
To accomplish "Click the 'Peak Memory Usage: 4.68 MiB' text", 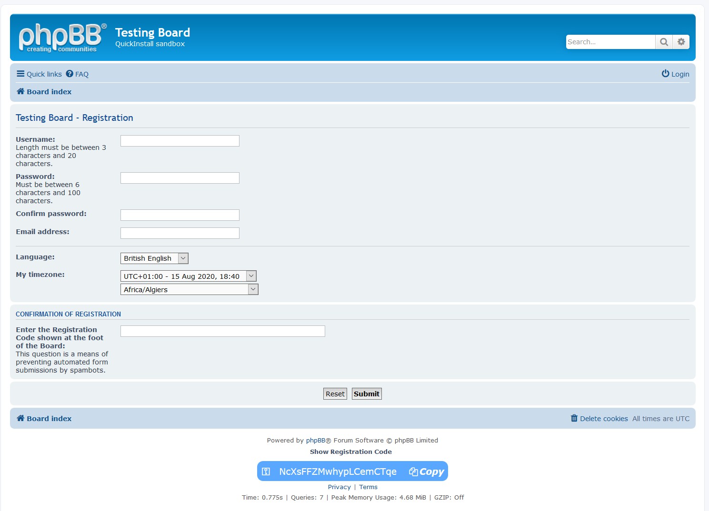I will [379, 498].
